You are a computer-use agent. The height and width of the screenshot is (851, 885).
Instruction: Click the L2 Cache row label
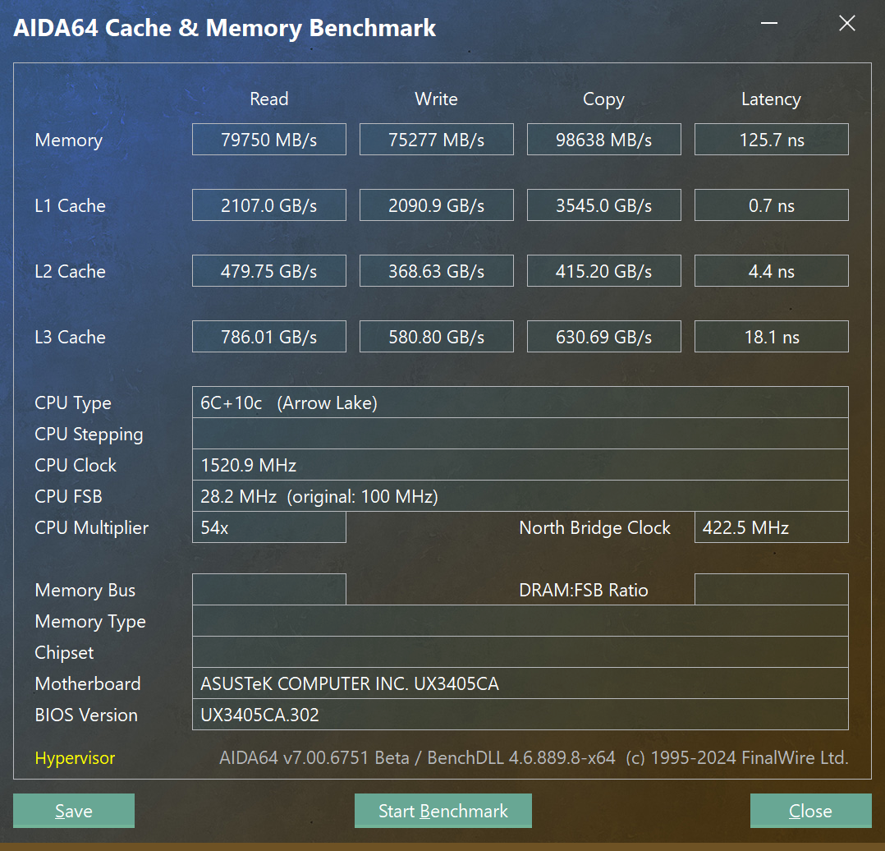coord(70,272)
